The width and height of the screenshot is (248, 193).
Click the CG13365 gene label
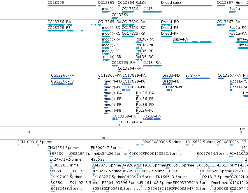106,3
